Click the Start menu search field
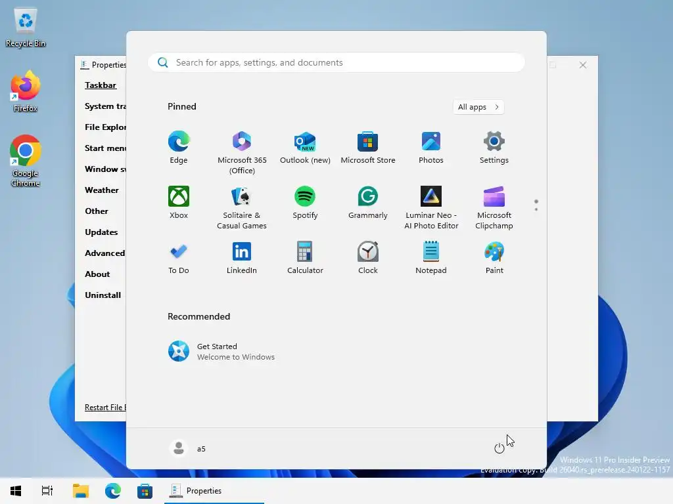This screenshot has height=504, width=673. (336, 62)
